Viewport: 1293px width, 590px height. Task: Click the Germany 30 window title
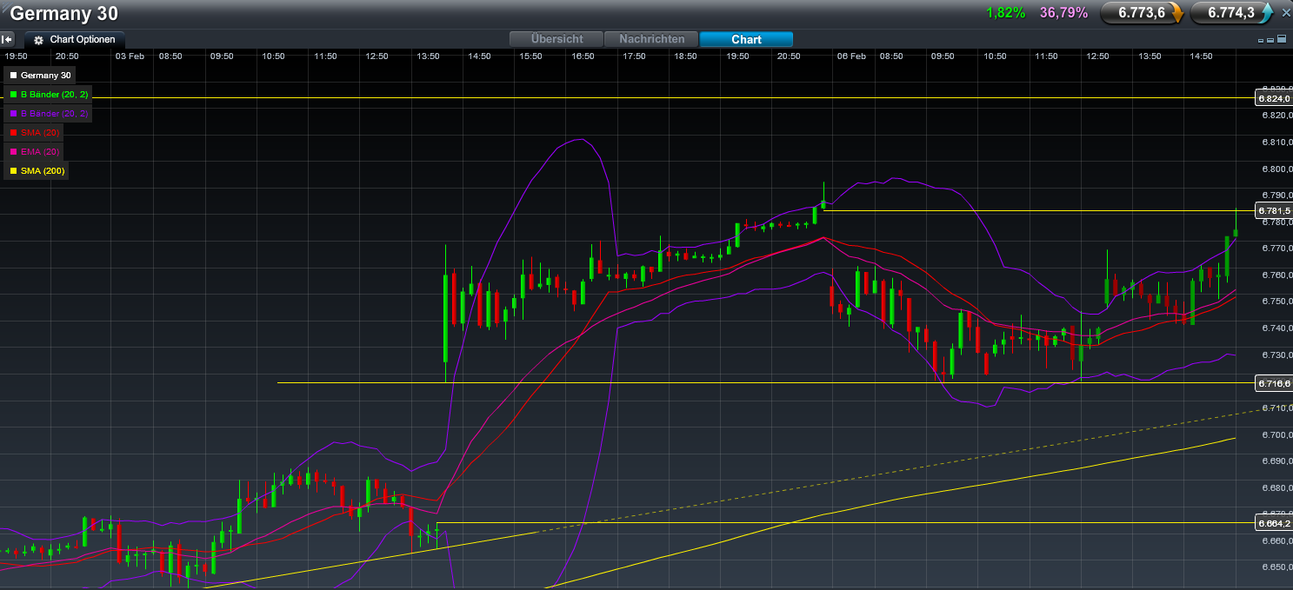point(63,13)
